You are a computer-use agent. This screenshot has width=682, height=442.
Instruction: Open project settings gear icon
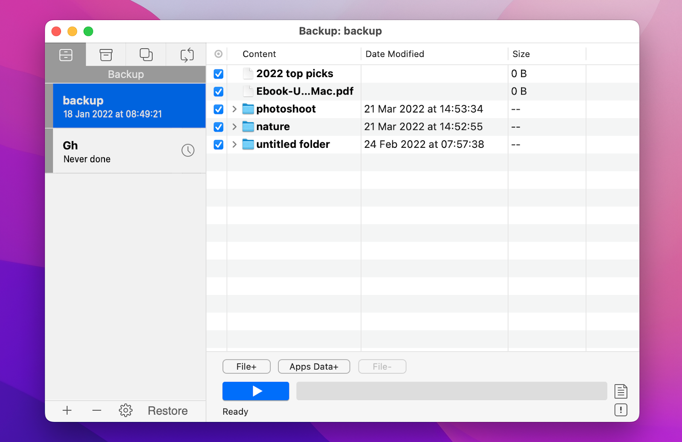126,410
